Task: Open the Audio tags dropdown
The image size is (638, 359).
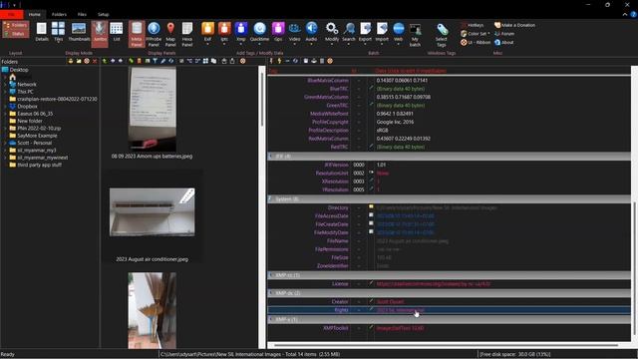Action: (311, 33)
